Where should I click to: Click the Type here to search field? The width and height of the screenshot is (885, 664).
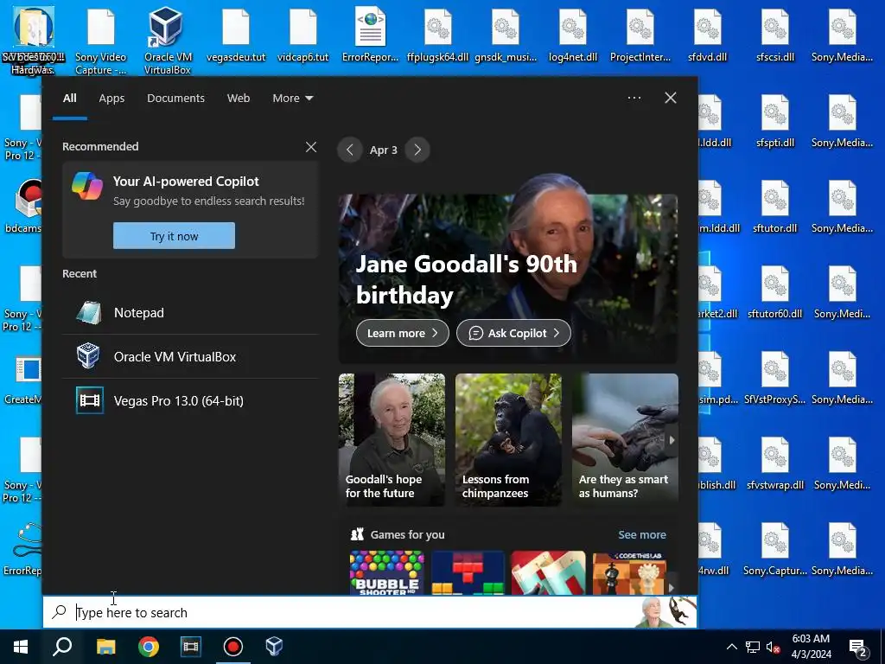370,613
